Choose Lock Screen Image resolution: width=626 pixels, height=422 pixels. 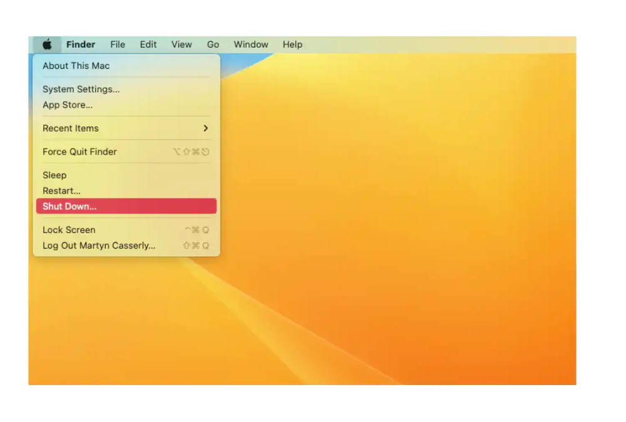point(126,230)
